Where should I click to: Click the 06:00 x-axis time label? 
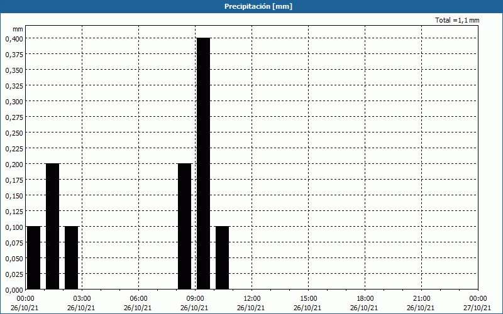(138, 299)
